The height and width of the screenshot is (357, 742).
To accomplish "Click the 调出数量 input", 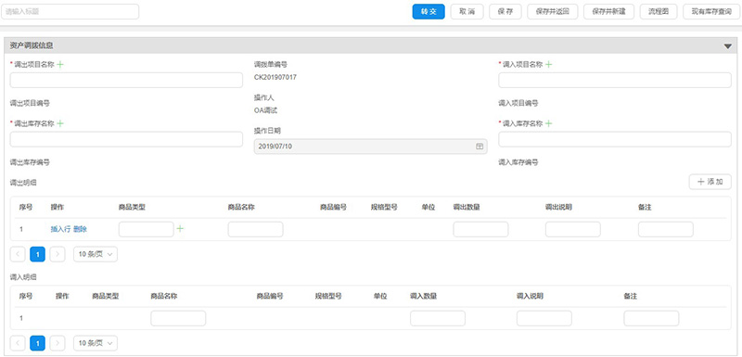I will (480, 229).
